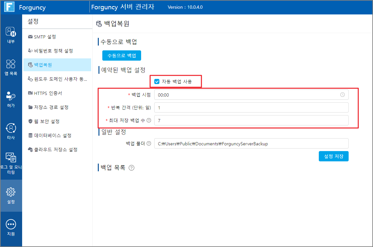Click the 반복 간격 input field
The image size is (373, 247).
(x=251, y=107)
